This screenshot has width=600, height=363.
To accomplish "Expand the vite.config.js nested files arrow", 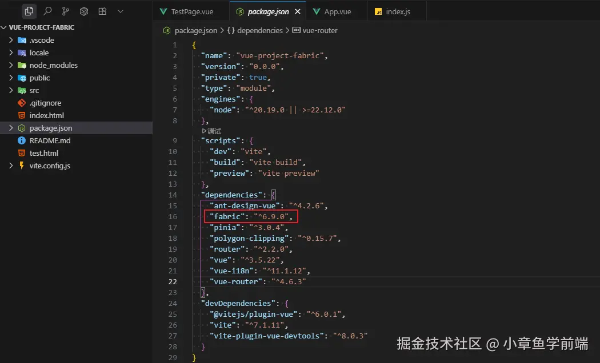I will [x=11, y=166].
